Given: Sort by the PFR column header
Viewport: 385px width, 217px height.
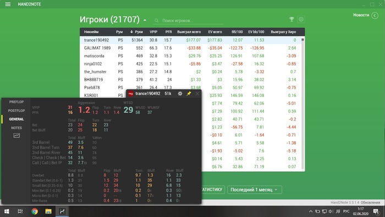Looking at the screenshot, I should coord(168,32).
